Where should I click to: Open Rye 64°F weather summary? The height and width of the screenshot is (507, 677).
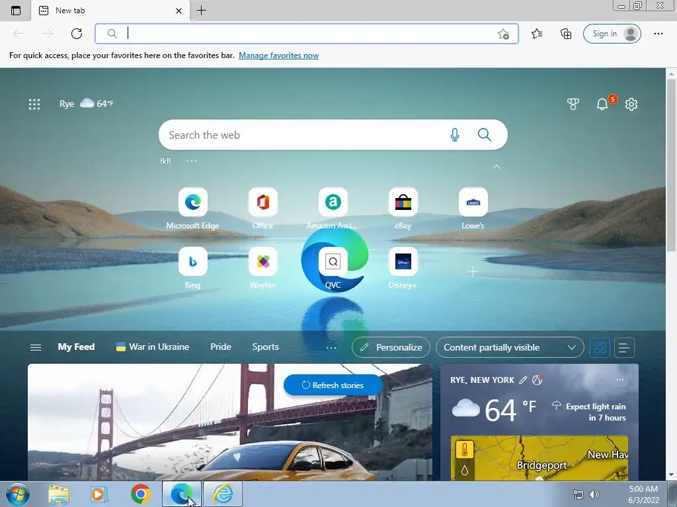click(x=87, y=104)
